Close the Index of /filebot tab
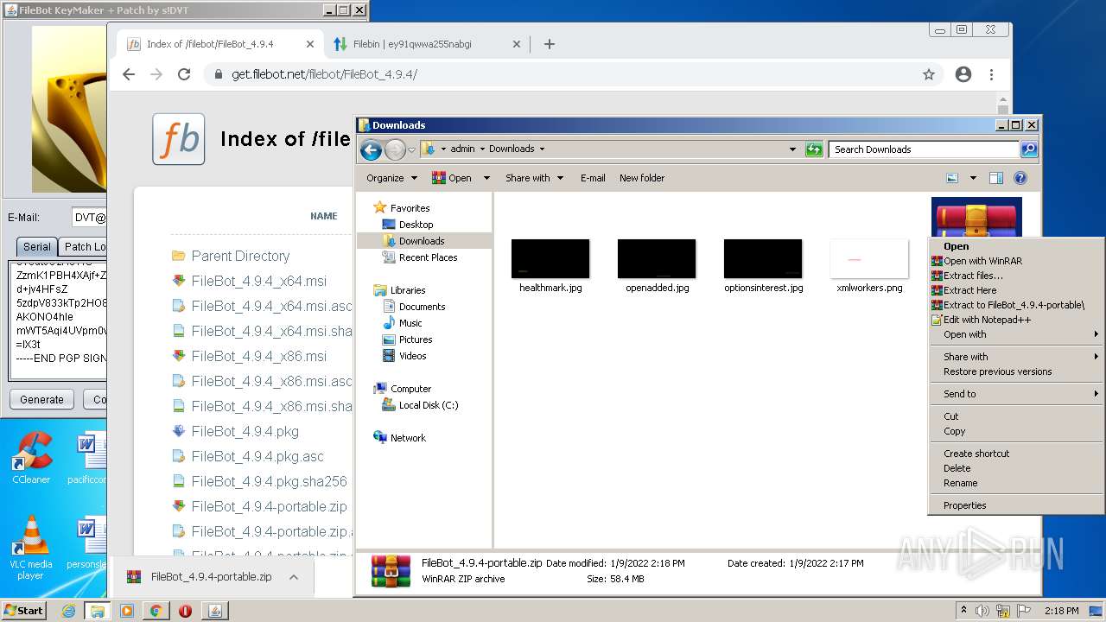This screenshot has height=622, width=1106. [310, 44]
